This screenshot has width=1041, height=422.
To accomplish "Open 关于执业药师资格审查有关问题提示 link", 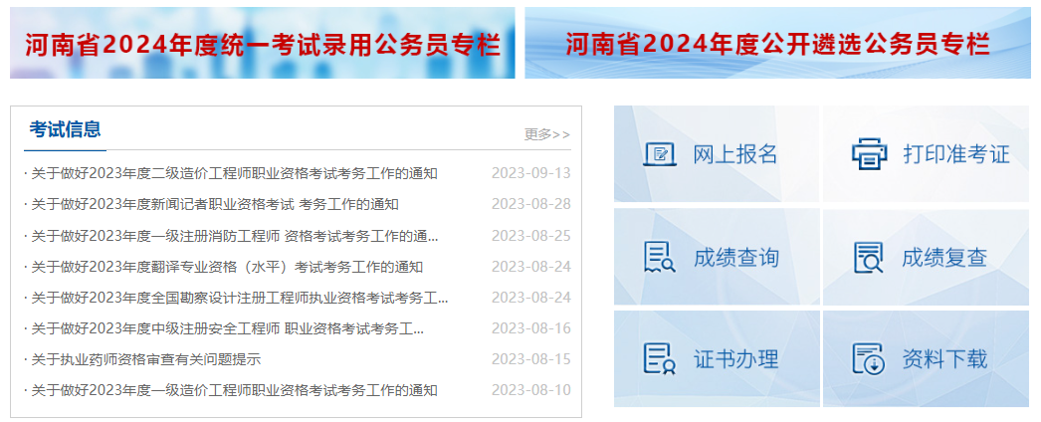I will coord(145,359).
